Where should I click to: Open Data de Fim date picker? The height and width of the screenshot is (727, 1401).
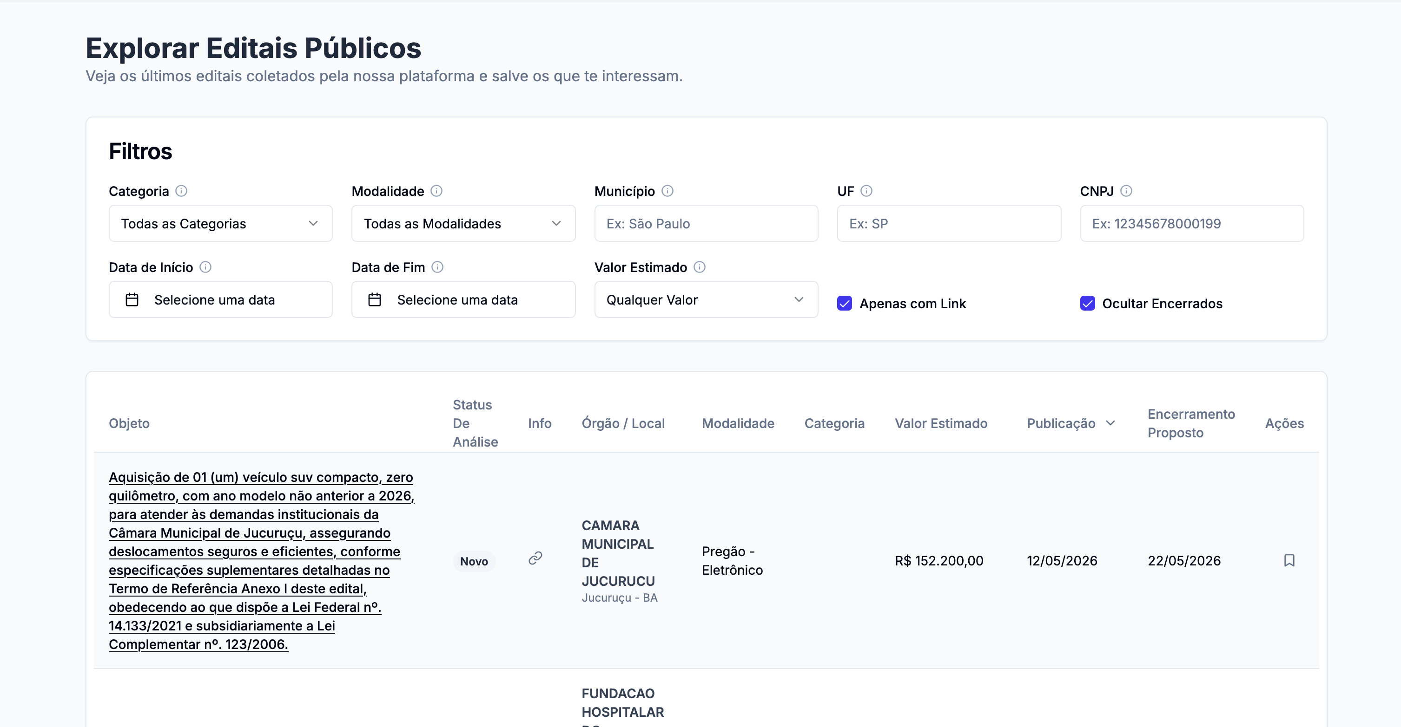pyautogui.click(x=463, y=299)
